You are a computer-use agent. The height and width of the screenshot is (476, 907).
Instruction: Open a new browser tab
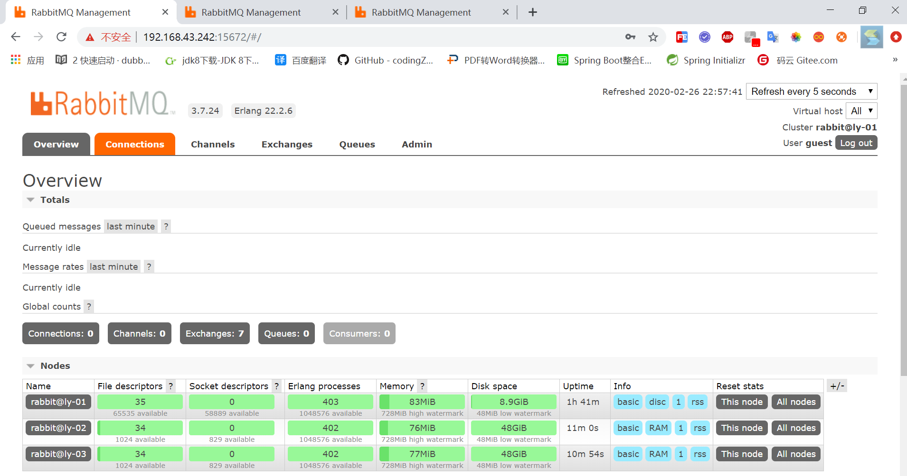pyautogui.click(x=533, y=12)
